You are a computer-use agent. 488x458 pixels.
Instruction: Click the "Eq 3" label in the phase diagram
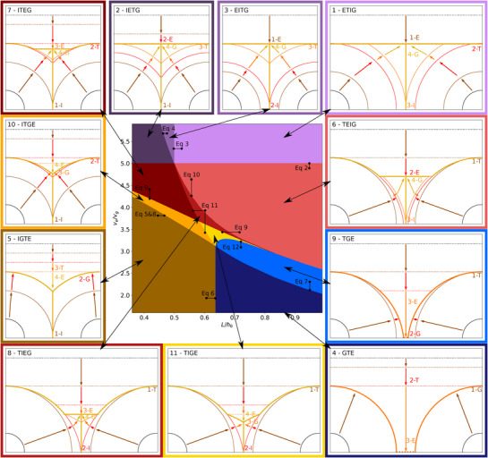(x=182, y=144)
